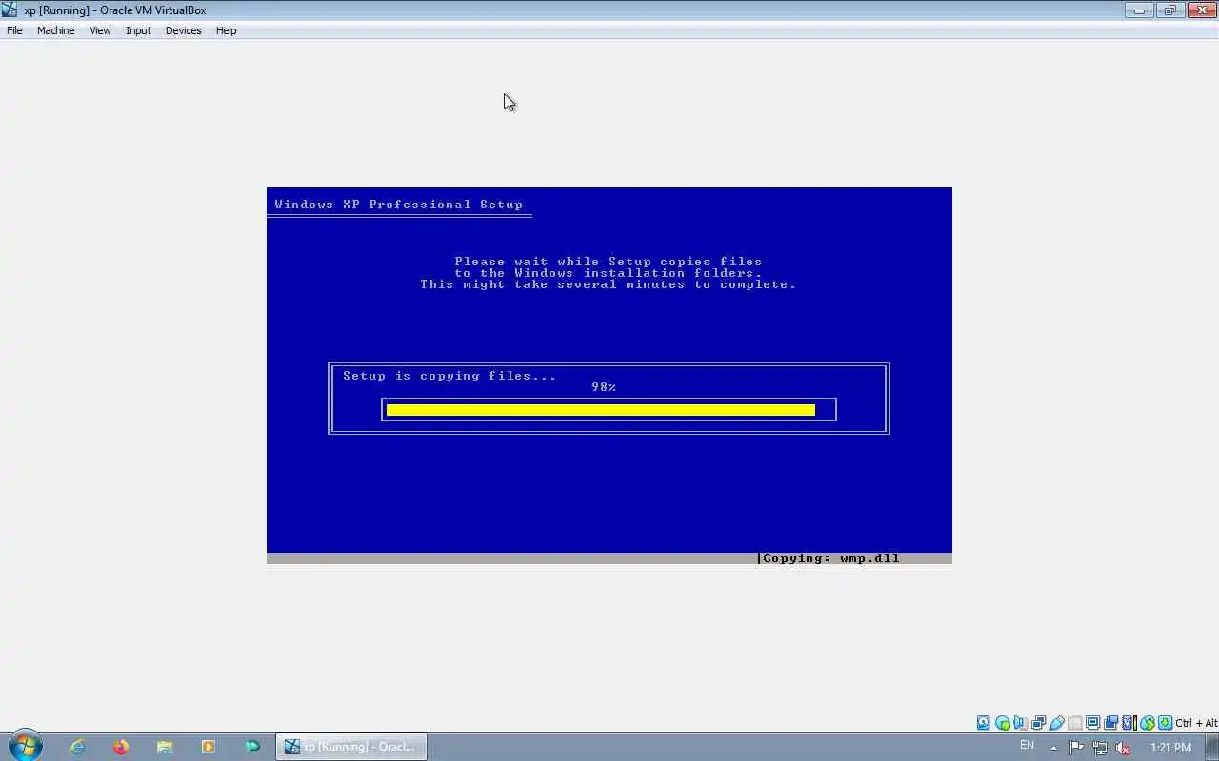Open the Input menu
This screenshot has height=761, width=1219.
tap(138, 30)
